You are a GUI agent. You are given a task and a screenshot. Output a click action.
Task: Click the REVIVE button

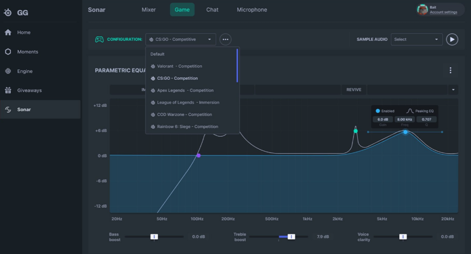(x=354, y=90)
